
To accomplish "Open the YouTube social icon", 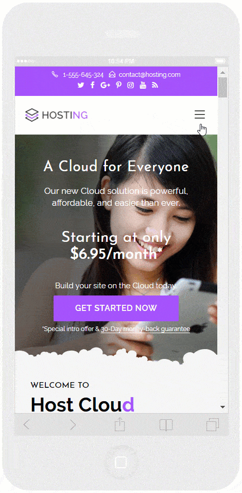I will point(143,85).
